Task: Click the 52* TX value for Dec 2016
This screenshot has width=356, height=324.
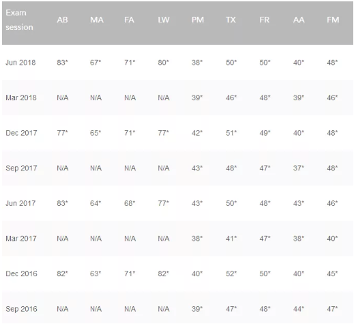Action: [231, 274]
